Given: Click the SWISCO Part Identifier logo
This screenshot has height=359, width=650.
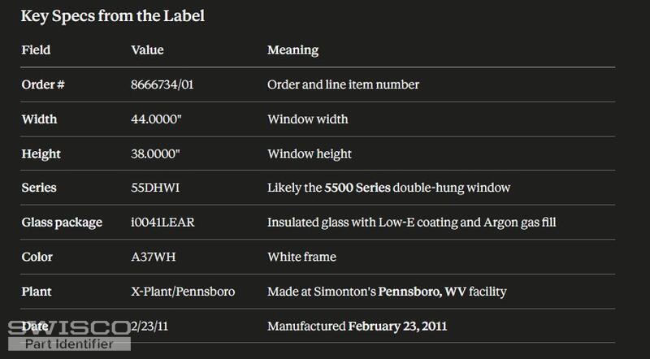Looking at the screenshot, I should pos(69,335).
